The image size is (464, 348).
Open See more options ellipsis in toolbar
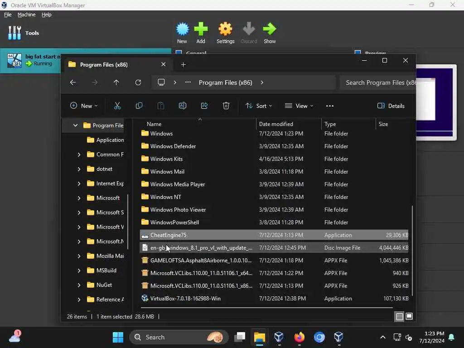tap(330, 106)
